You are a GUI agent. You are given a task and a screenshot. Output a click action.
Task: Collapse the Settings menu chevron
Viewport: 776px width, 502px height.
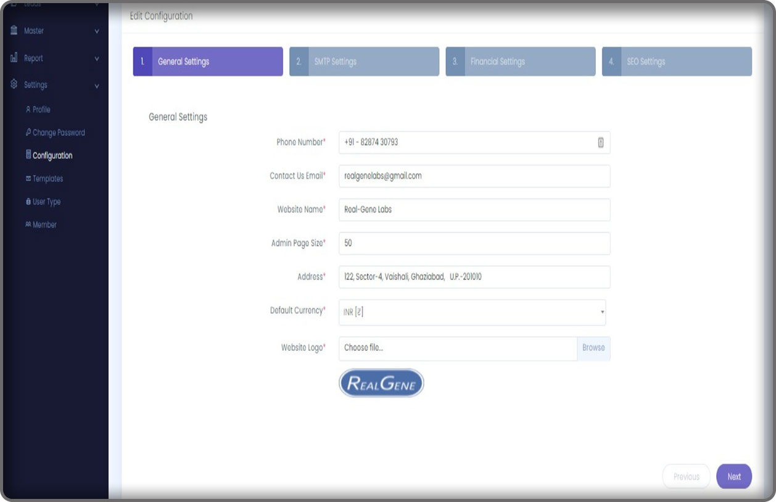97,86
